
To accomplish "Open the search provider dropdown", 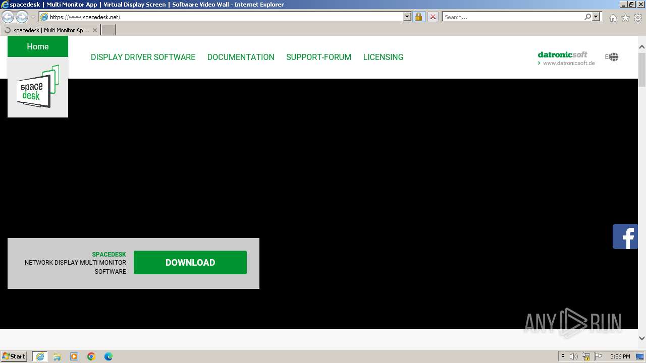I will (x=596, y=17).
